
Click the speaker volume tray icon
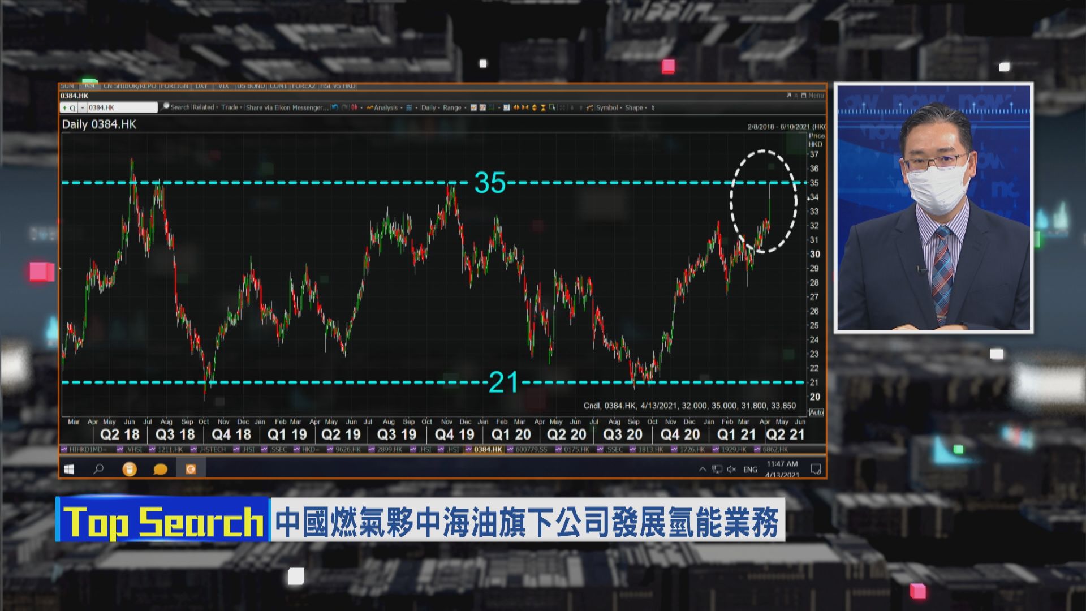click(x=731, y=469)
